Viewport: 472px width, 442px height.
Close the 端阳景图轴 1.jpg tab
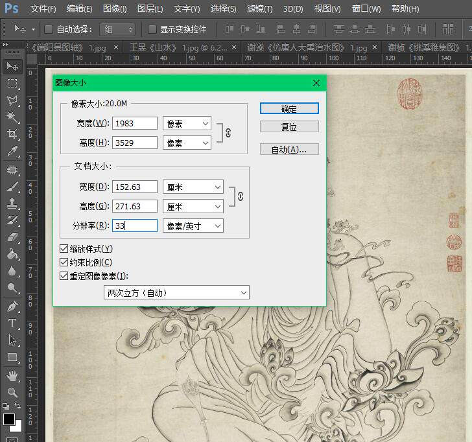[116, 47]
